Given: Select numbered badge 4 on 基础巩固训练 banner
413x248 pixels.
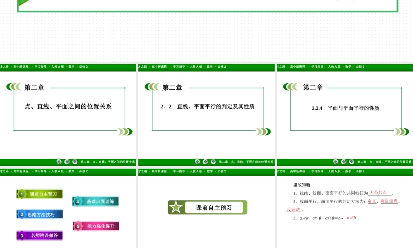Looking at the screenshot, I should point(77,201).
